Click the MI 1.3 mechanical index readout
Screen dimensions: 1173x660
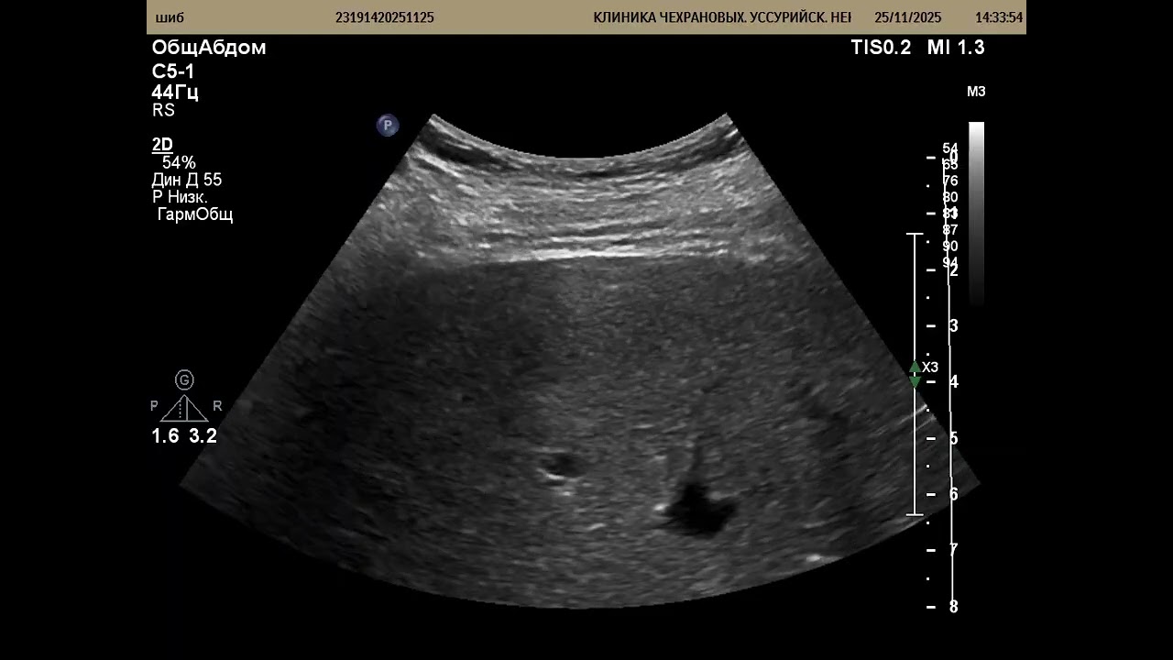click(x=956, y=48)
